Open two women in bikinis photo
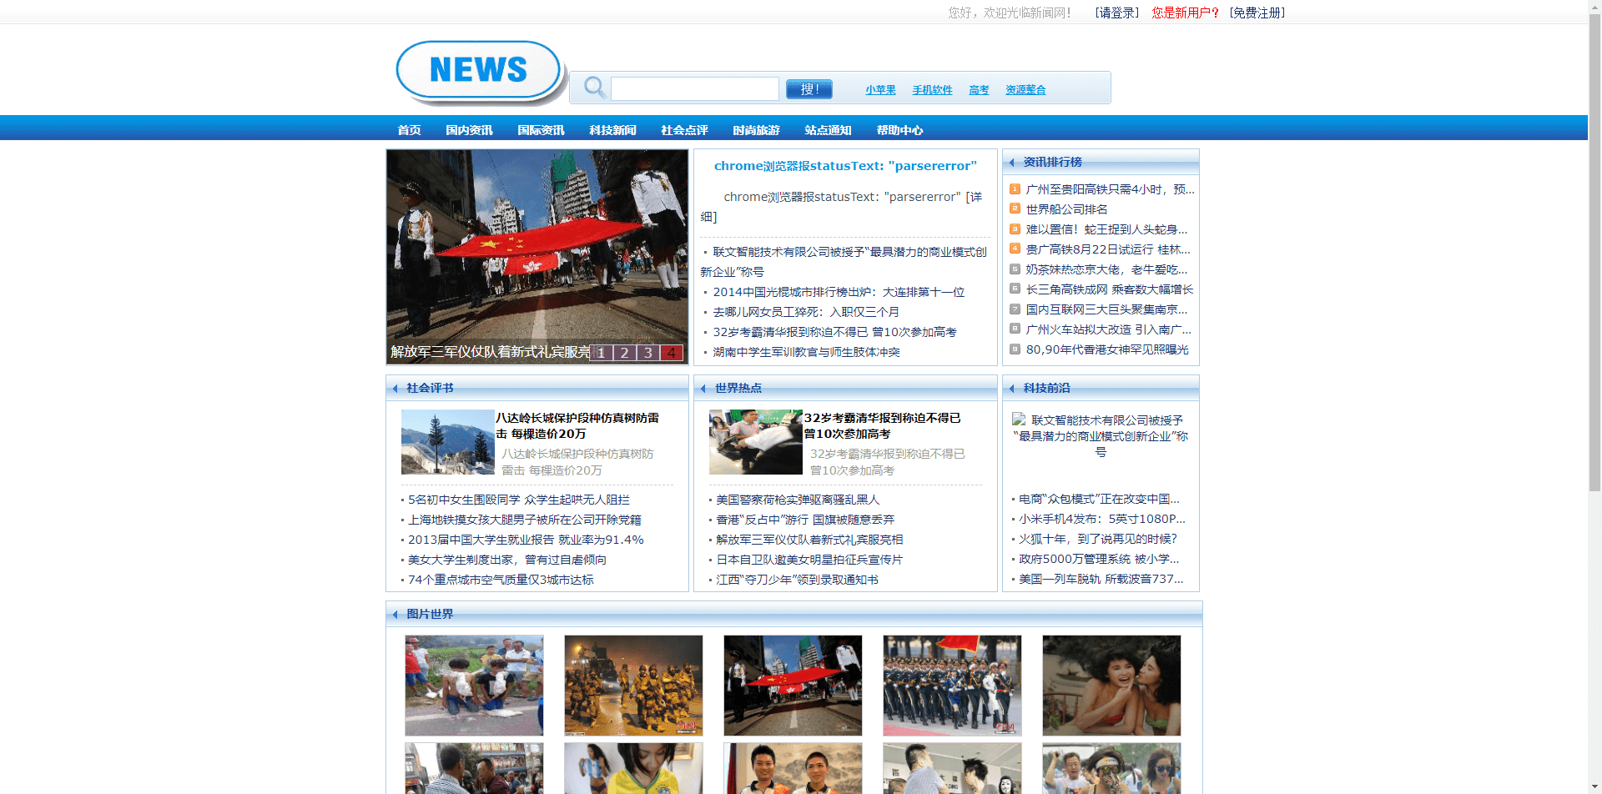 tap(1111, 686)
